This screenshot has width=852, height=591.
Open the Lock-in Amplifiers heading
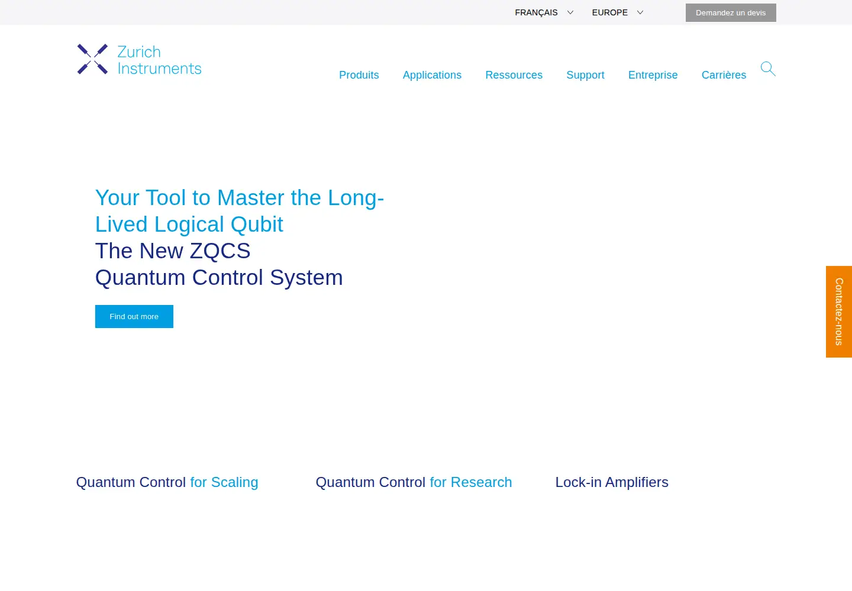pos(612,482)
